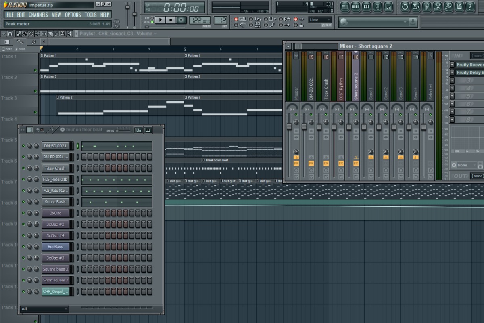The width and height of the screenshot is (484, 323).
Task: Click the CHR_Gospel channel button
Action: point(55,292)
